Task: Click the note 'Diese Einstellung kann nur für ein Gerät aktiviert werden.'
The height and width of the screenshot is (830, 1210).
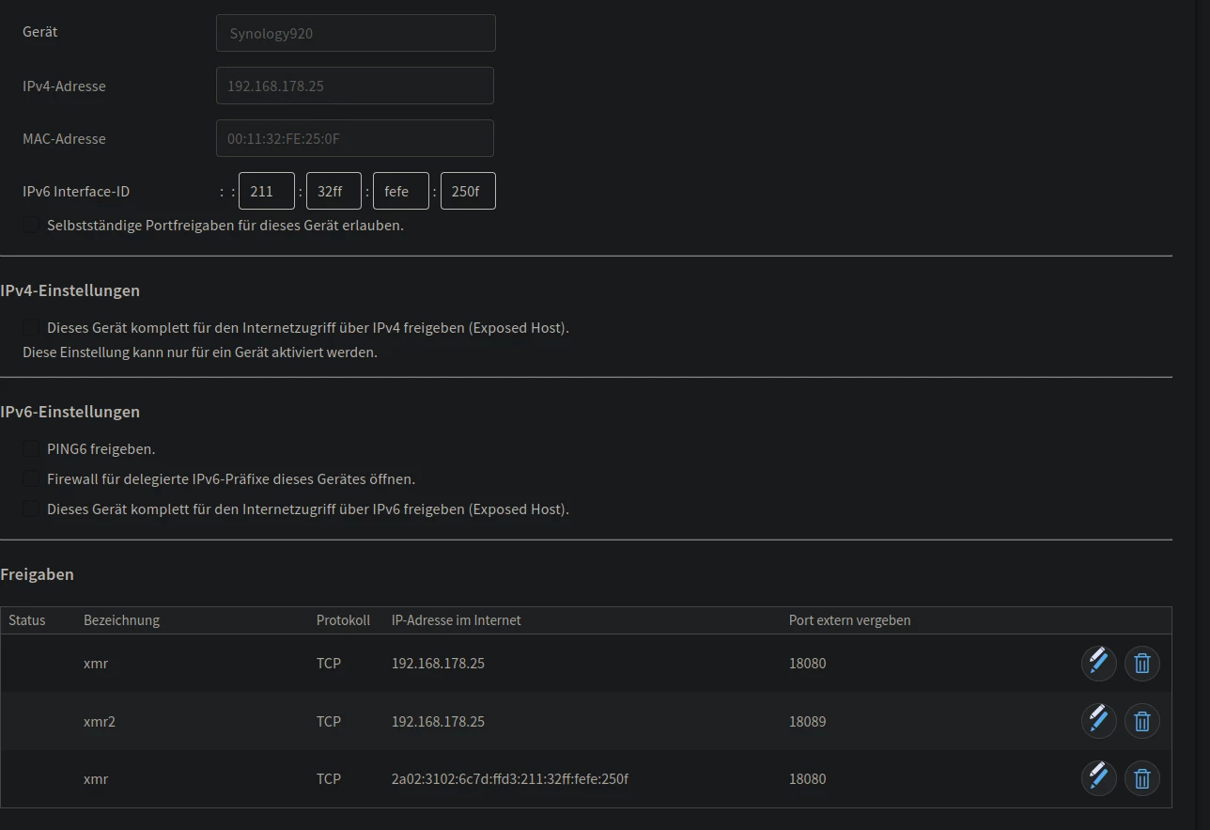Action: [x=200, y=352]
